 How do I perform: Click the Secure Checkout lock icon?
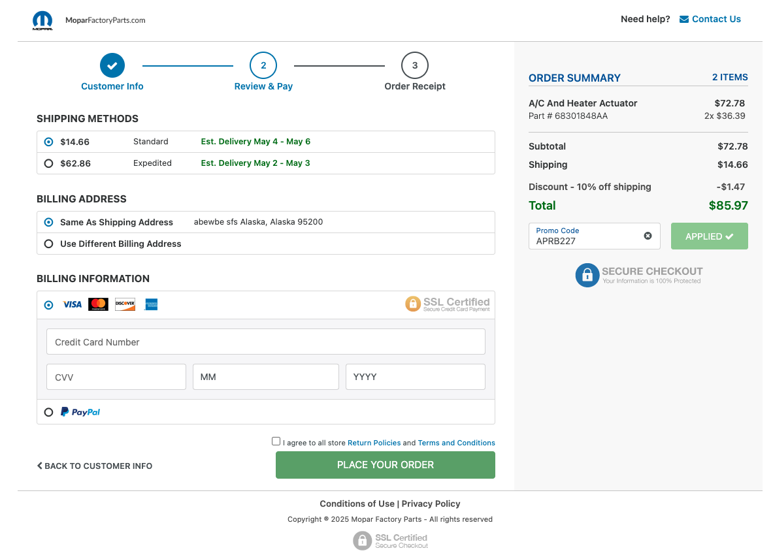click(x=587, y=275)
